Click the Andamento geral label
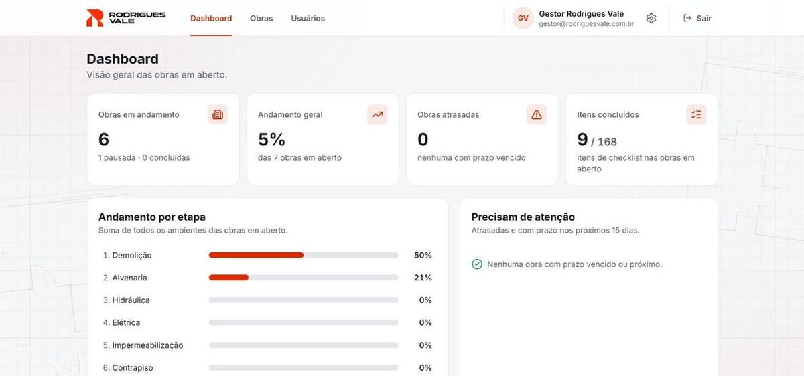 tap(290, 114)
